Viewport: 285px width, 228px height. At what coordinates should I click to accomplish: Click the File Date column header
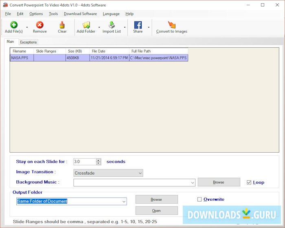coord(110,51)
